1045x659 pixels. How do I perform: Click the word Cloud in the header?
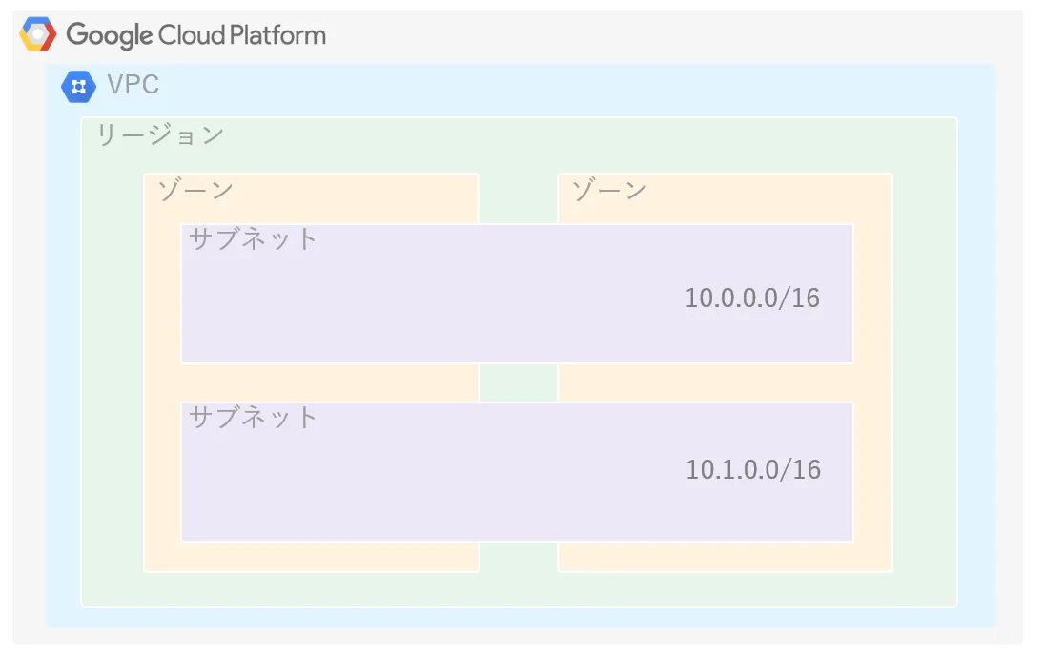tap(192, 34)
